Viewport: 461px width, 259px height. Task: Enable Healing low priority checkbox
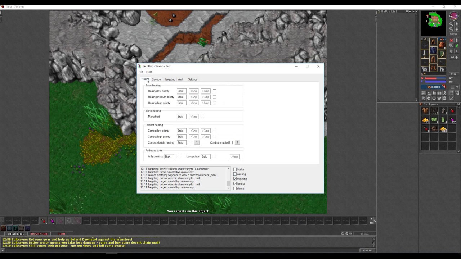tap(214, 91)
